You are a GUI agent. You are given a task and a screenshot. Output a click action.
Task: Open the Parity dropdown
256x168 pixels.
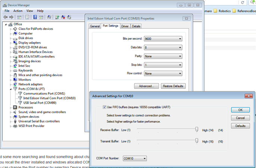pyautogui.click(x=163, y=56)
